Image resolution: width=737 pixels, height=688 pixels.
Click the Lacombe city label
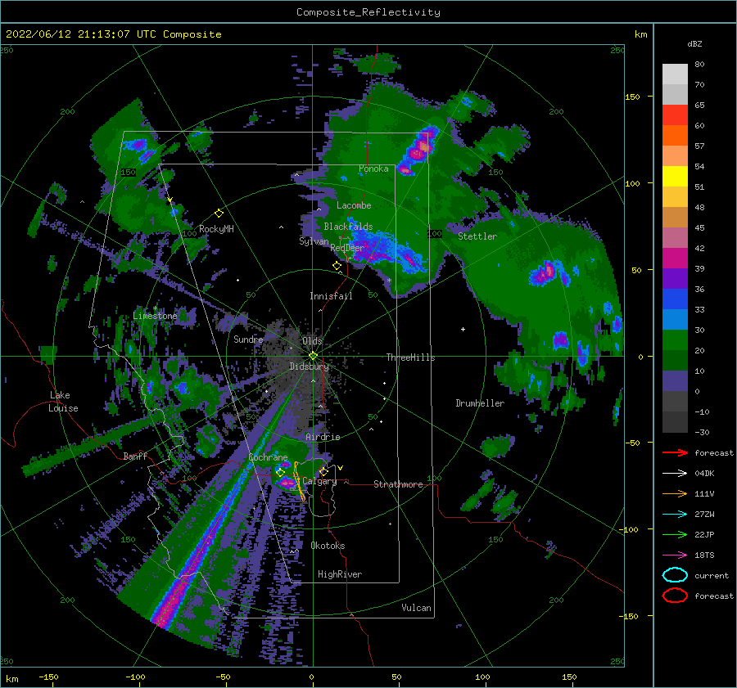point(354,205)
